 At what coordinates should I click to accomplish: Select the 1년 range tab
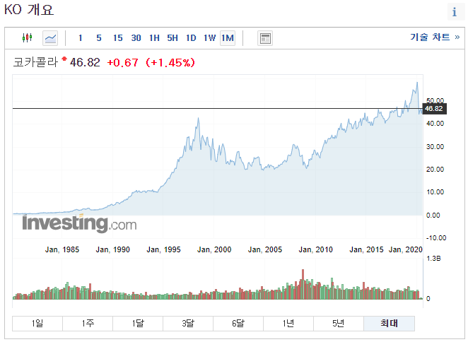288,324
